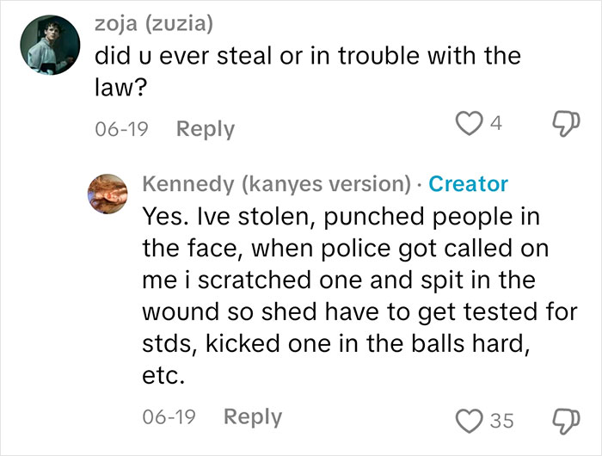
Task: Reply to Kennedy's creator comment
Action: (253, 417)
